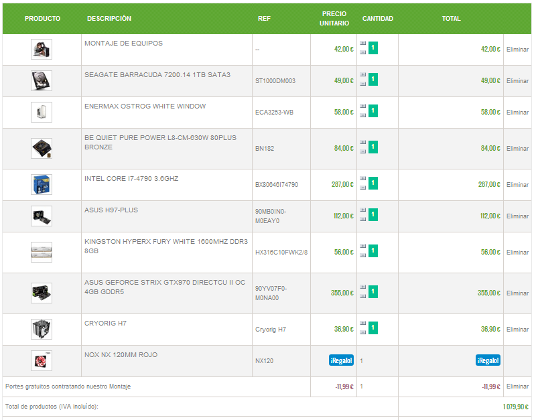Click the quantity box for Cryorig H7
This screenshot has width=538, height=420.
[x=373, y=328]
